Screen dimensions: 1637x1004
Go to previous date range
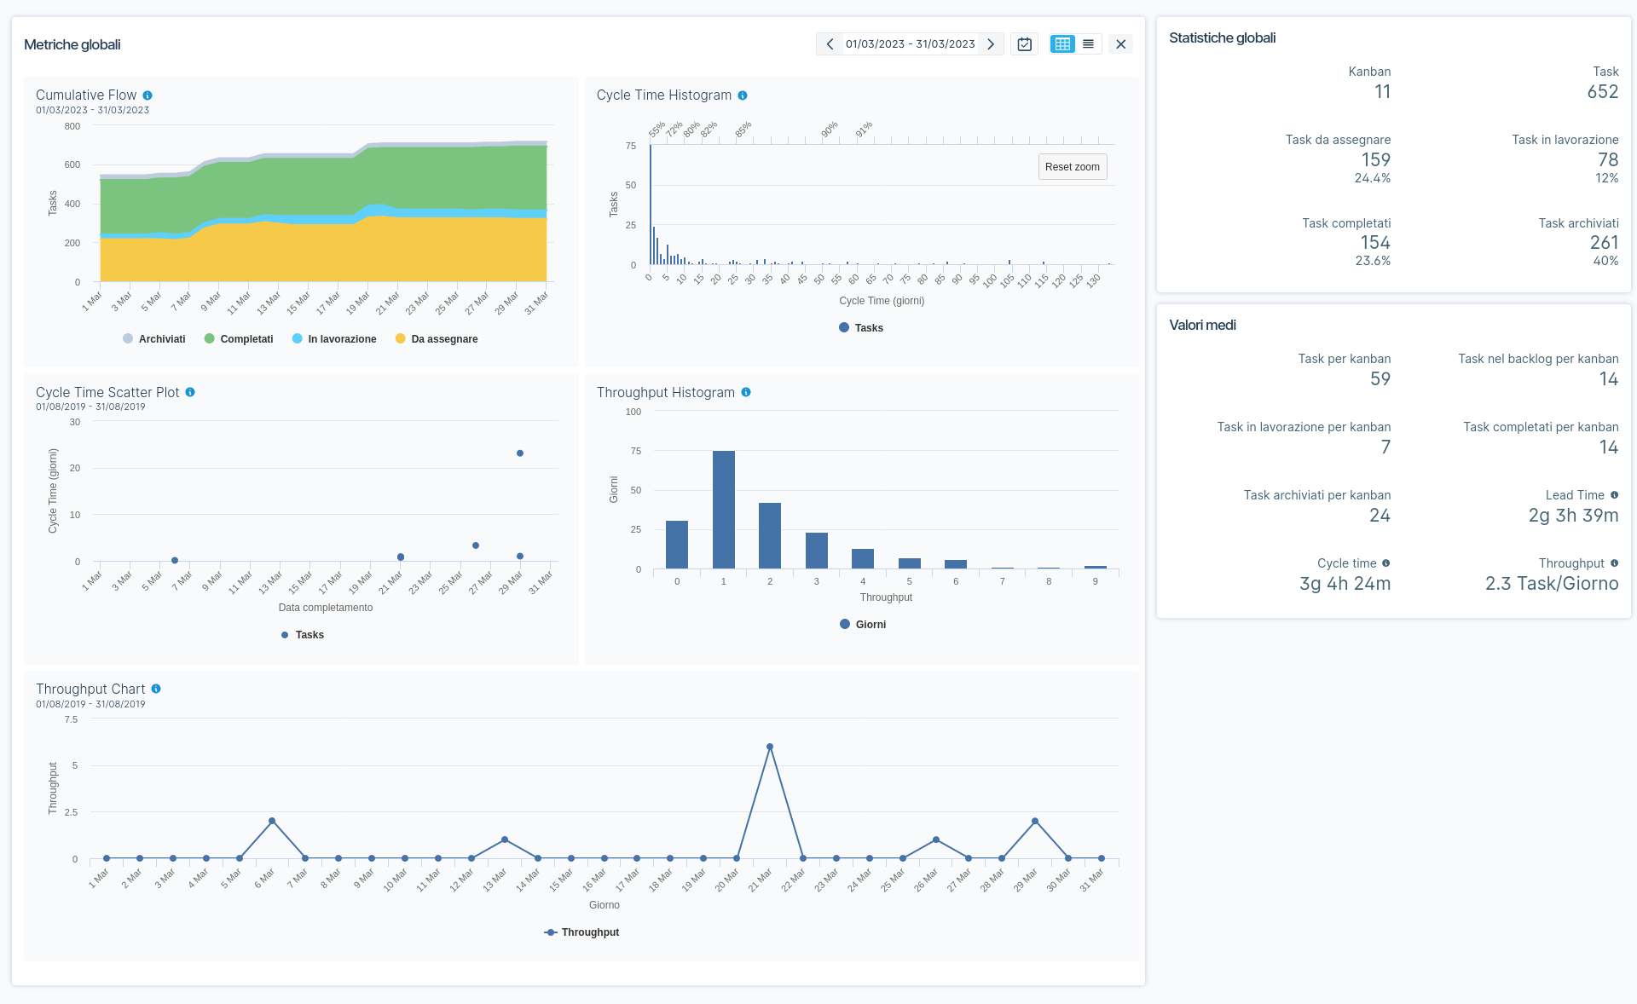tap(830, 44)
